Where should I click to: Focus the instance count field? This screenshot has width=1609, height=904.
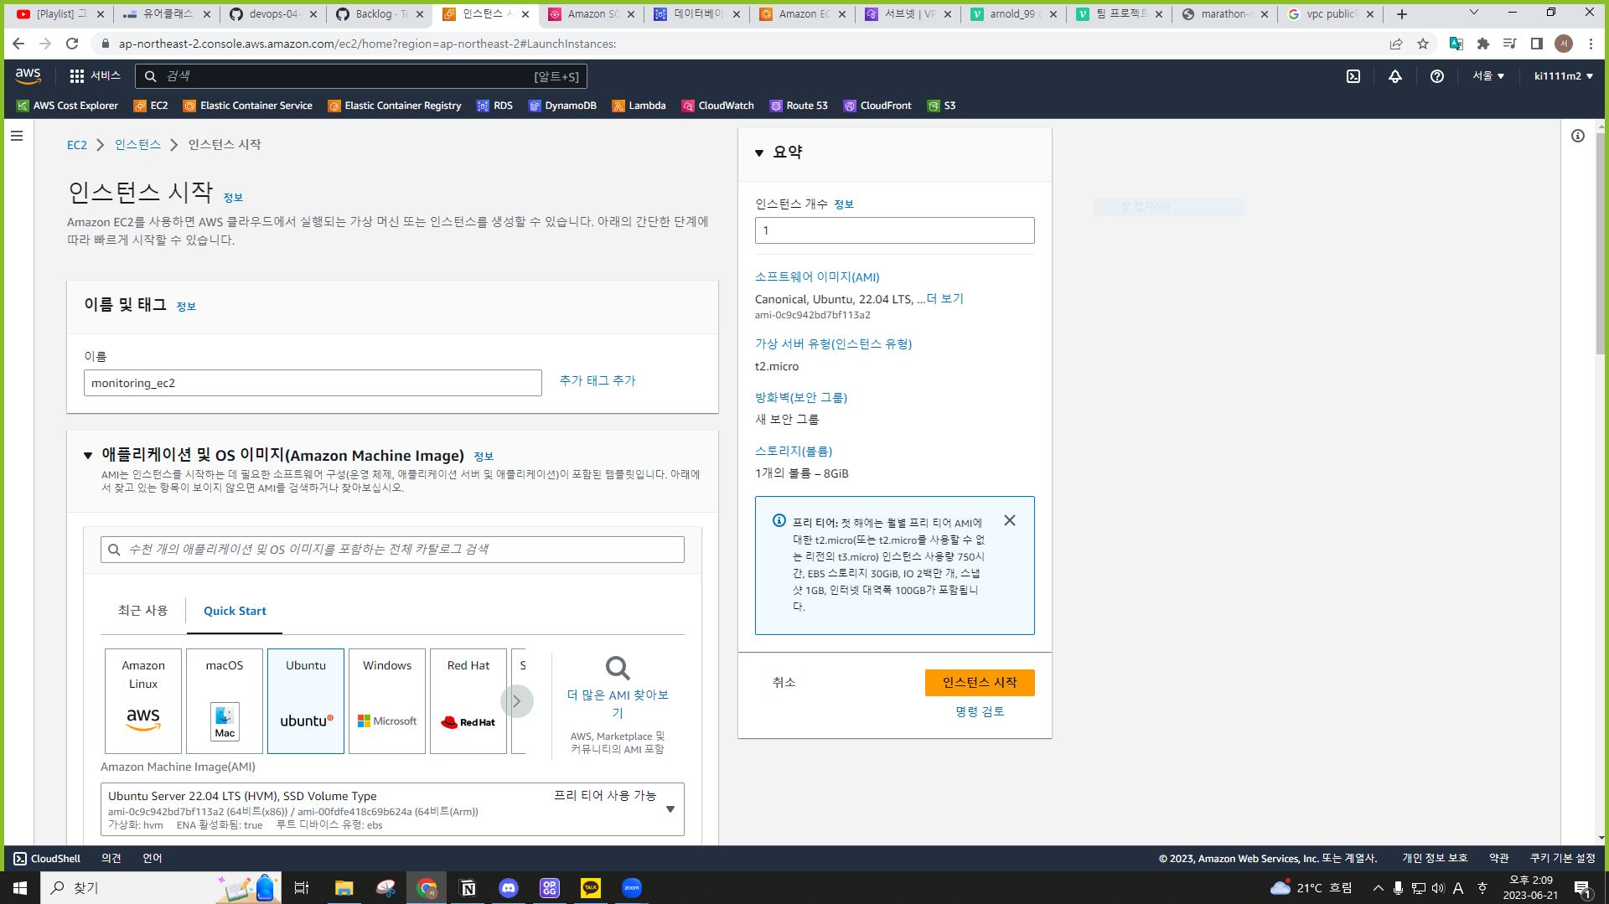click(894, 230)
